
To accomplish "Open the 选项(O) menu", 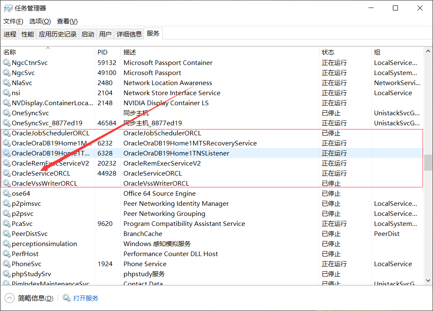I will point(40,21).
